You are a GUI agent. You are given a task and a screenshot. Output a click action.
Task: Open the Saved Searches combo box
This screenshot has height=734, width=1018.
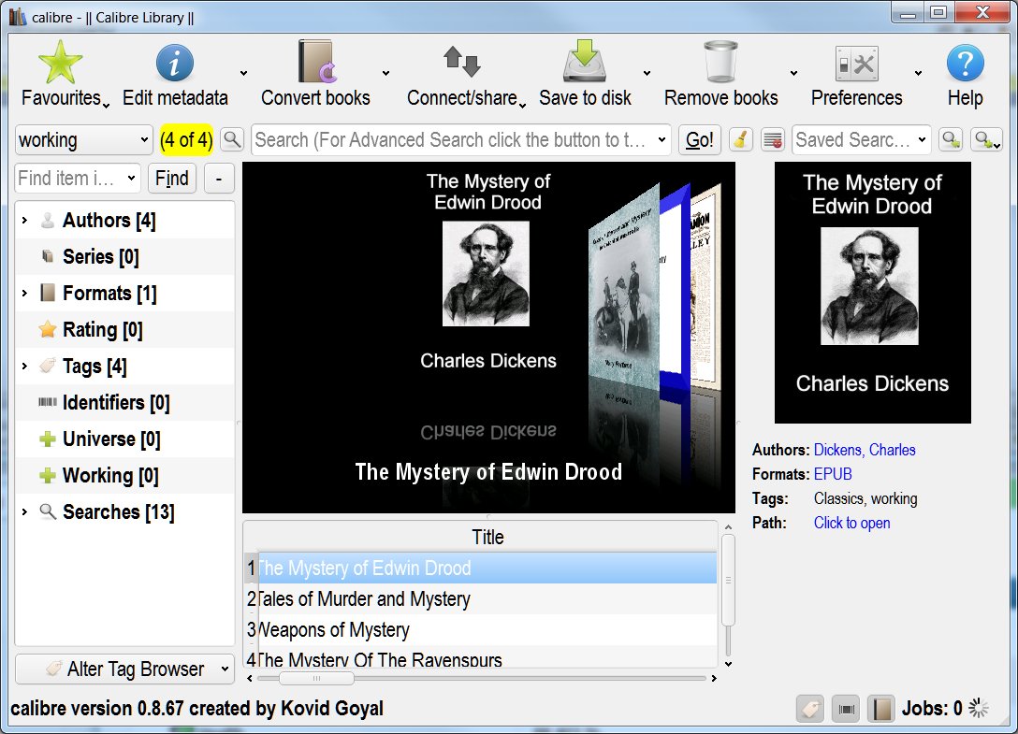pyautogui.click(x=861, y=139)
